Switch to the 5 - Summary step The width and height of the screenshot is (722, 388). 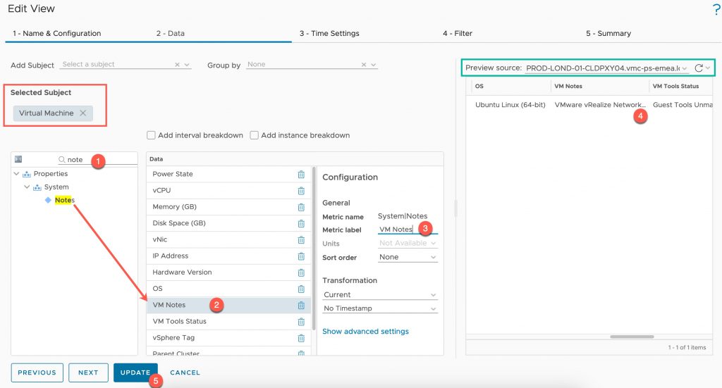[x=608, y=34]
